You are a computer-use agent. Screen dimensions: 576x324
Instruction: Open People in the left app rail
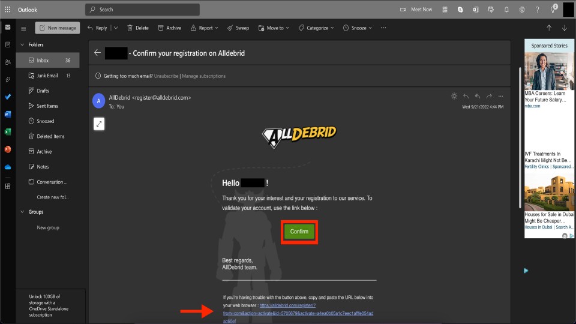click(8, 62)
